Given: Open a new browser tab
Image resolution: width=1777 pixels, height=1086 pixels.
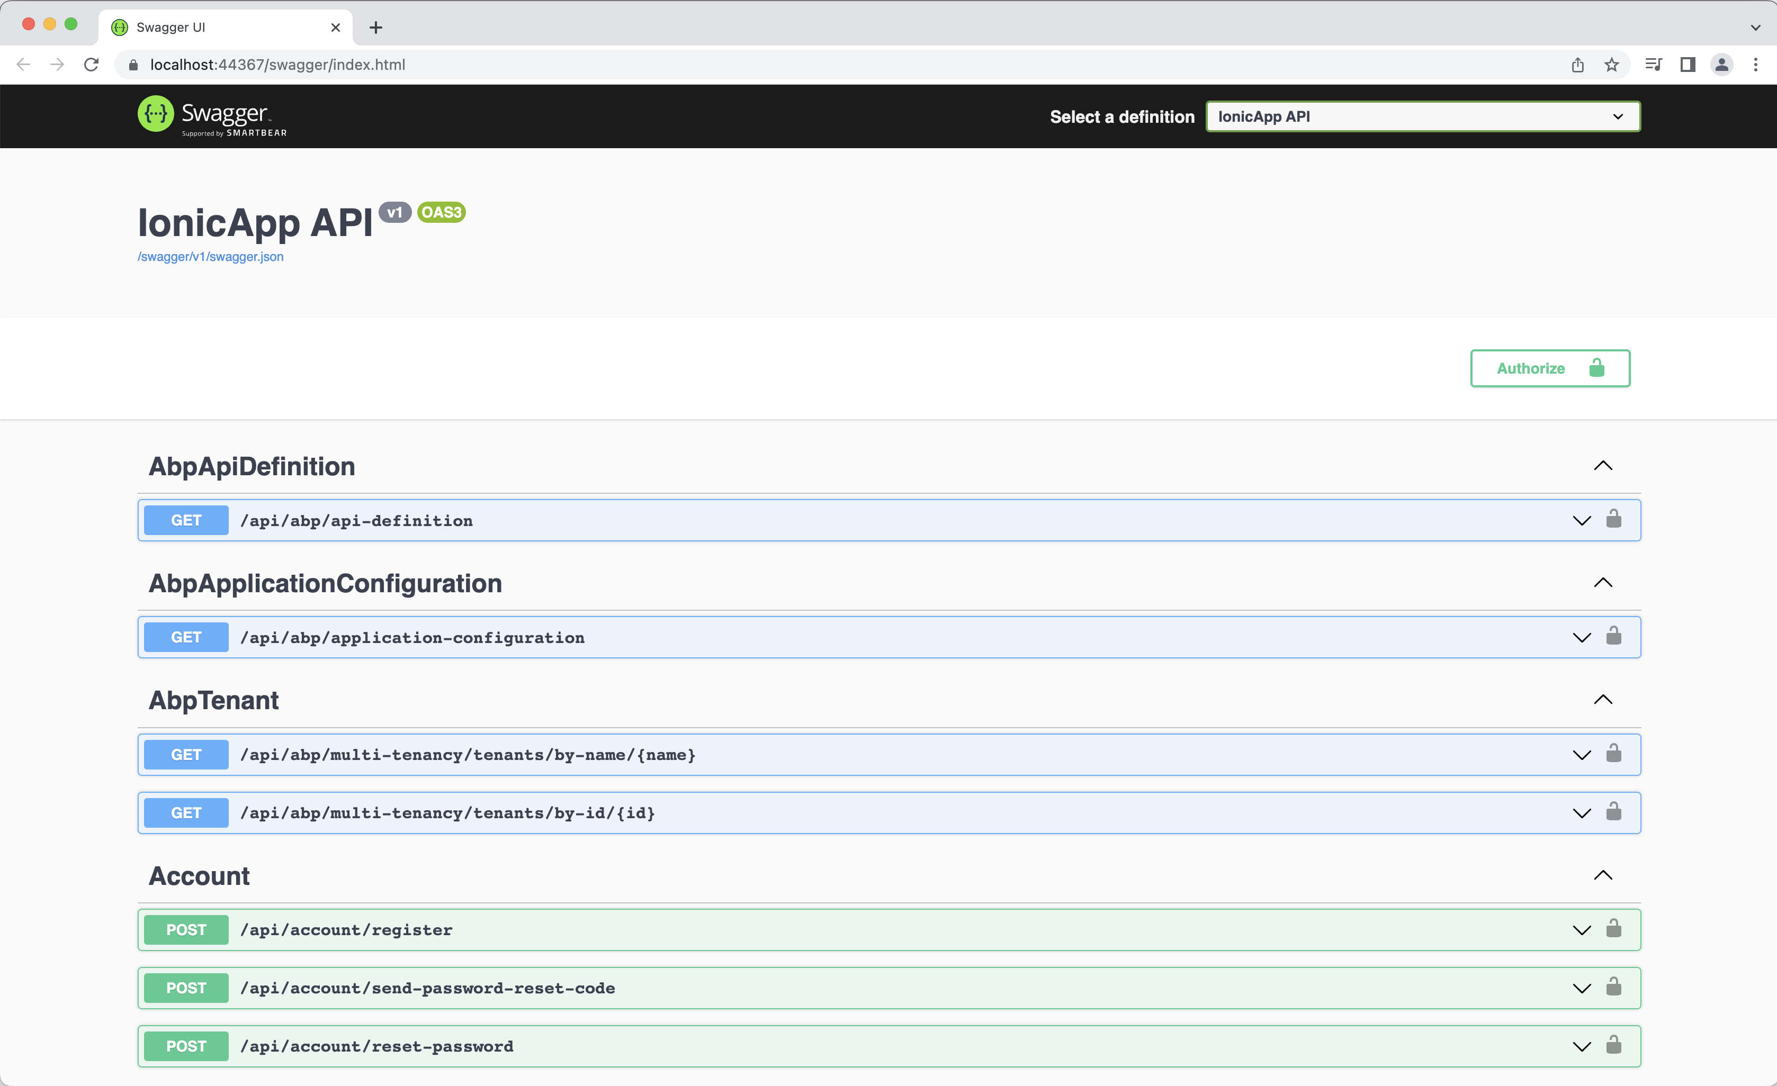Looking at the screenshot, I should (376, 28).
